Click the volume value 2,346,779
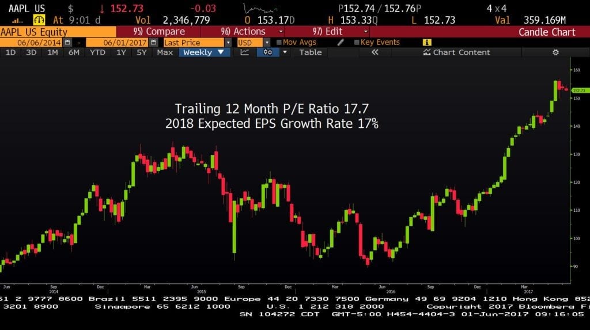590x330 pixels. tap(186, 20)
